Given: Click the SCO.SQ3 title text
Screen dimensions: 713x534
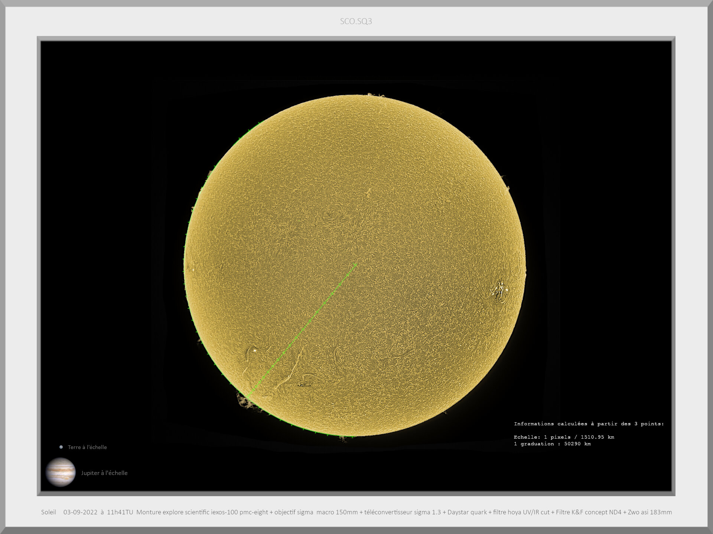Looking at the screenshot, I should pyautogui.click(x=356, y=21).
